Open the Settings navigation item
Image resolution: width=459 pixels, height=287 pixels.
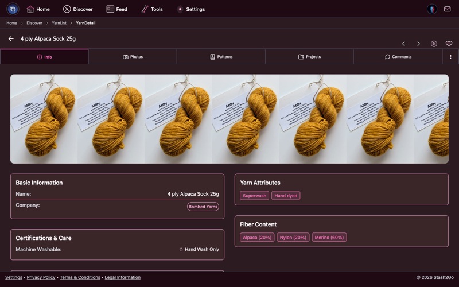click(191, 9)
